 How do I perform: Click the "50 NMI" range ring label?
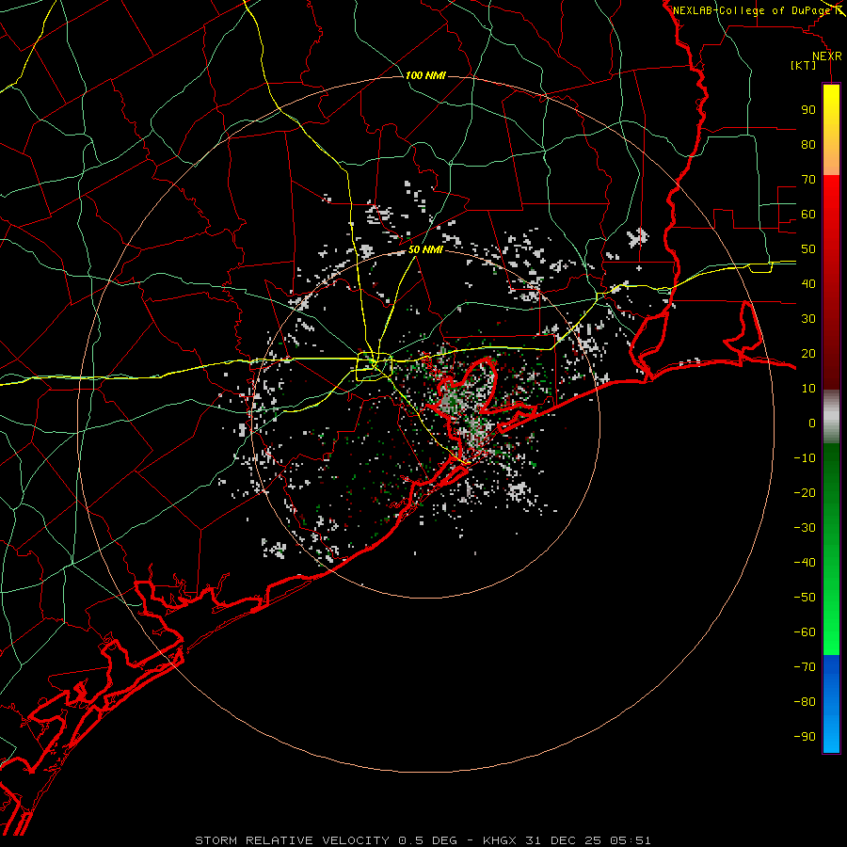[x=425, y=249]
